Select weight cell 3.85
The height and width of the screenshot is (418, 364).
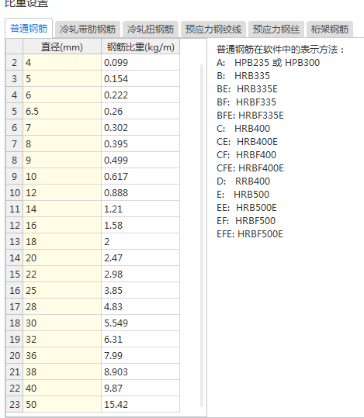(x=140, y=290)
